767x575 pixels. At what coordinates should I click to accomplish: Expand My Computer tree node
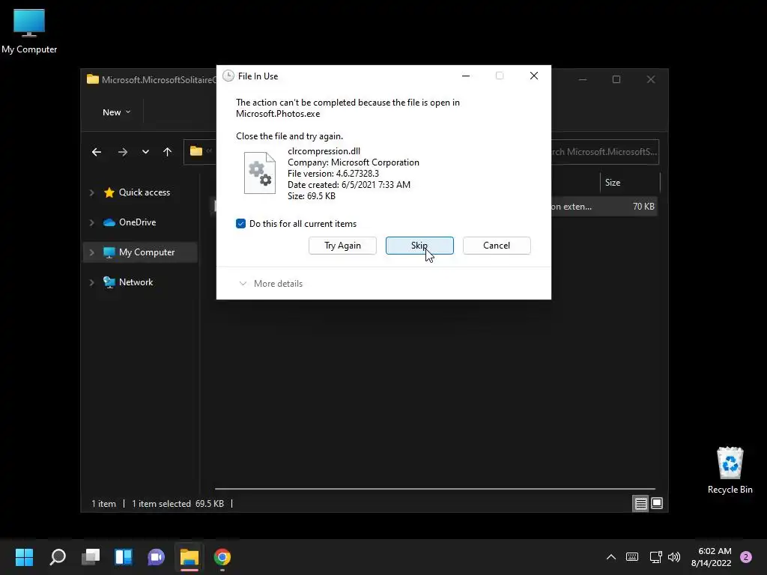[x=91, y=252]
